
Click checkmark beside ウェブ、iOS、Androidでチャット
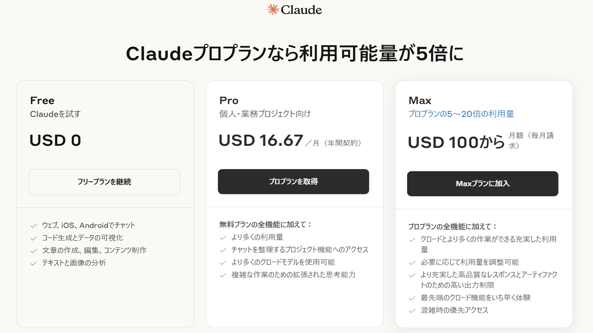coord(34,226)
